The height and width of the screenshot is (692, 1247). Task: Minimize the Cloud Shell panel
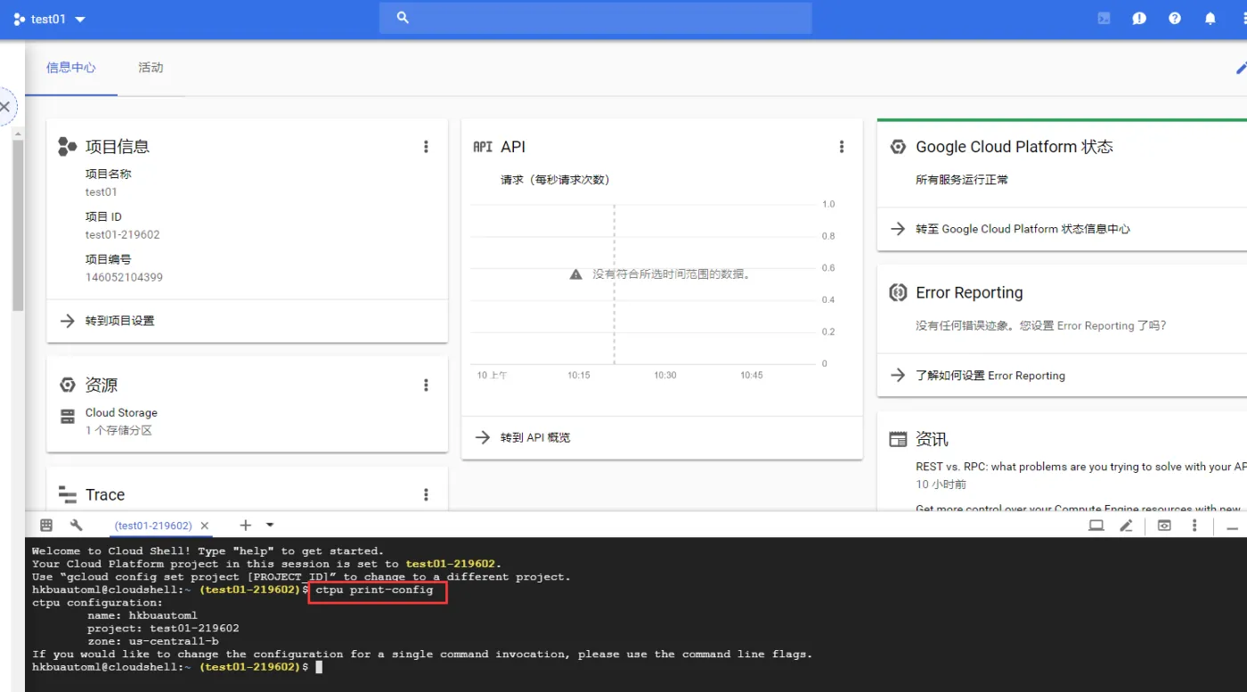pos(1232,527)
